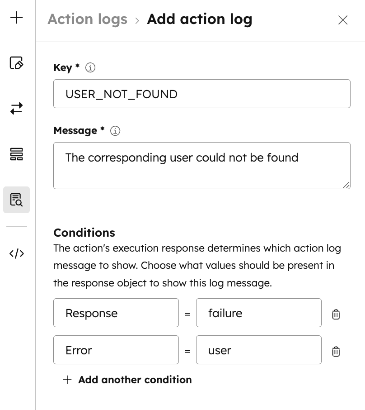Screen dimensions: 365x410
Task: Click the Response condition field
Action: click(116, 313)
